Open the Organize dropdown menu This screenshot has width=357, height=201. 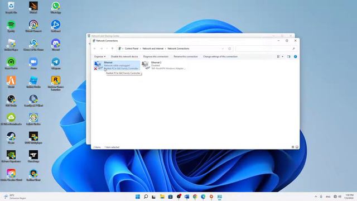[x=100, y=56]
